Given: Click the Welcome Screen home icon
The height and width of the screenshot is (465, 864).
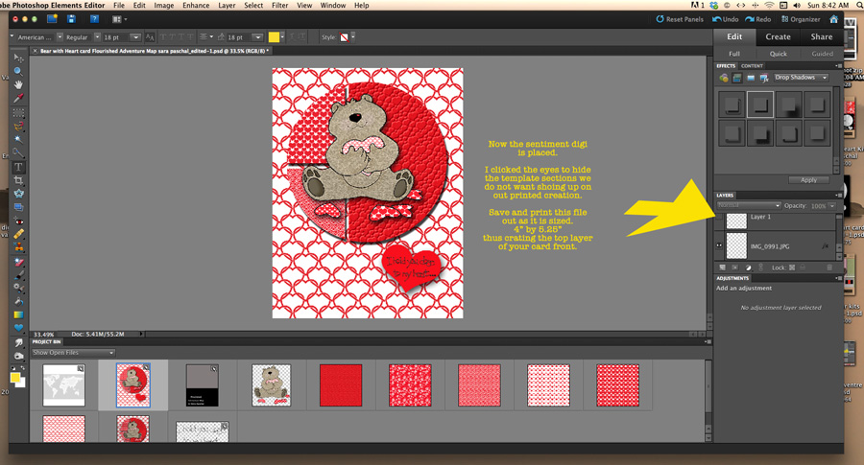Looking at the screenshot, I should 833,19.
